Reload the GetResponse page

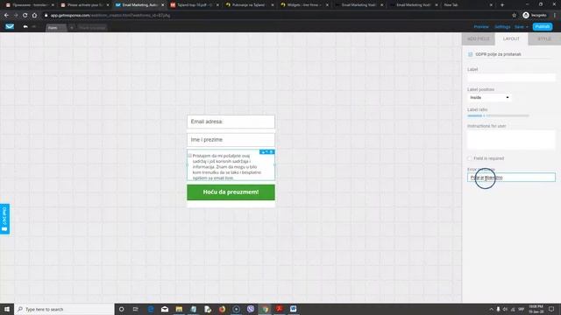tap(25, 16)
